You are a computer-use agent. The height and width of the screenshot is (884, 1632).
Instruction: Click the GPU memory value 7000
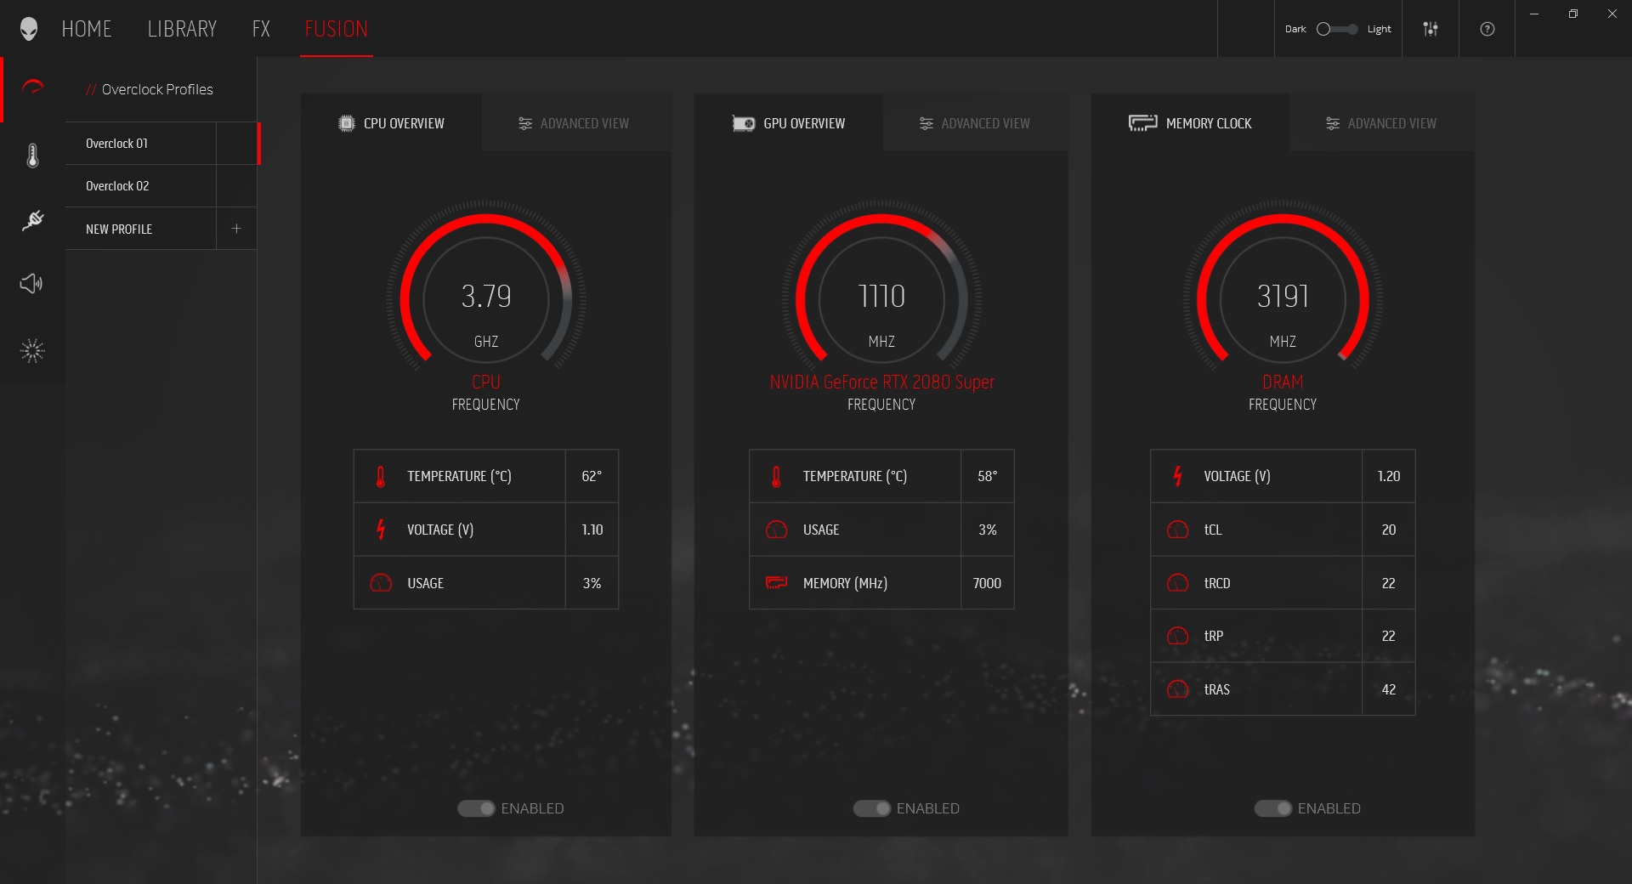tap(987, 583)
